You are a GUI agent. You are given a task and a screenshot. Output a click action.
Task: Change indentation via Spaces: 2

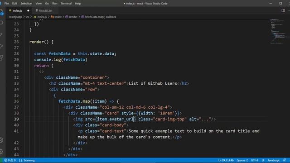coord(242,160)
